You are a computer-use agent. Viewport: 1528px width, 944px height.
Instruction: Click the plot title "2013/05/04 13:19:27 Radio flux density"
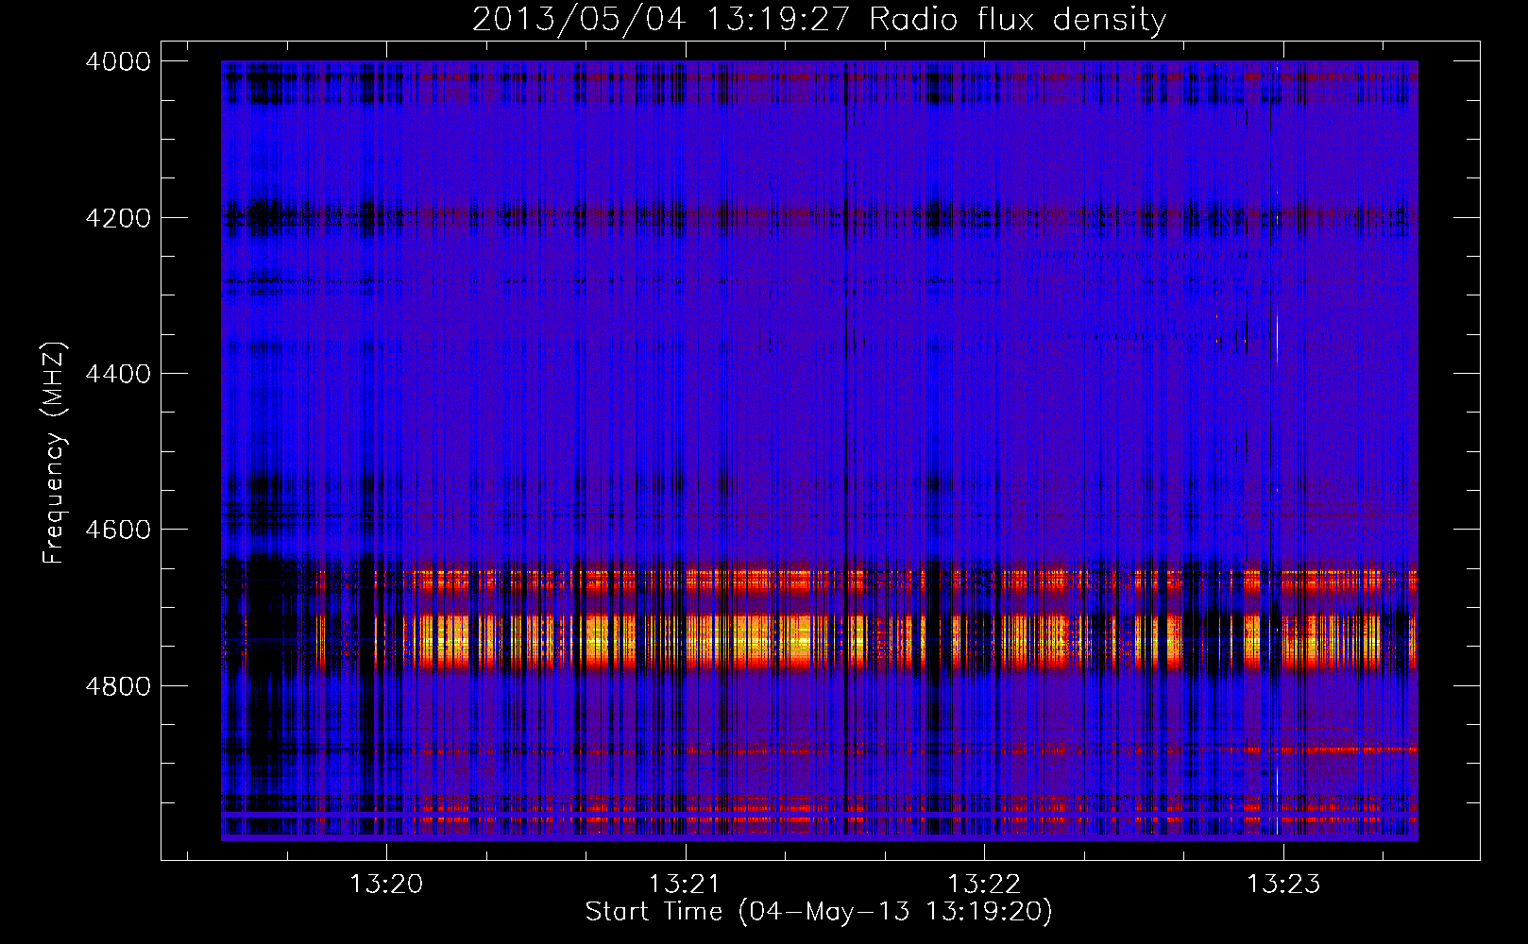(819, 19)
